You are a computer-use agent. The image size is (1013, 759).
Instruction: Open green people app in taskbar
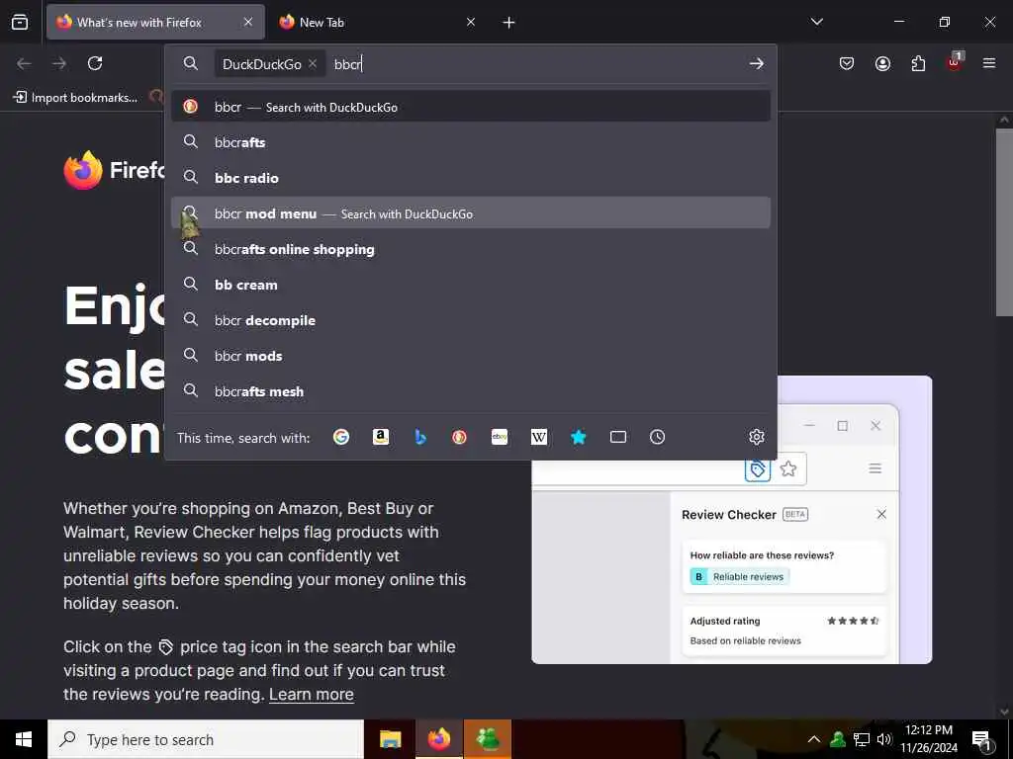488,739
